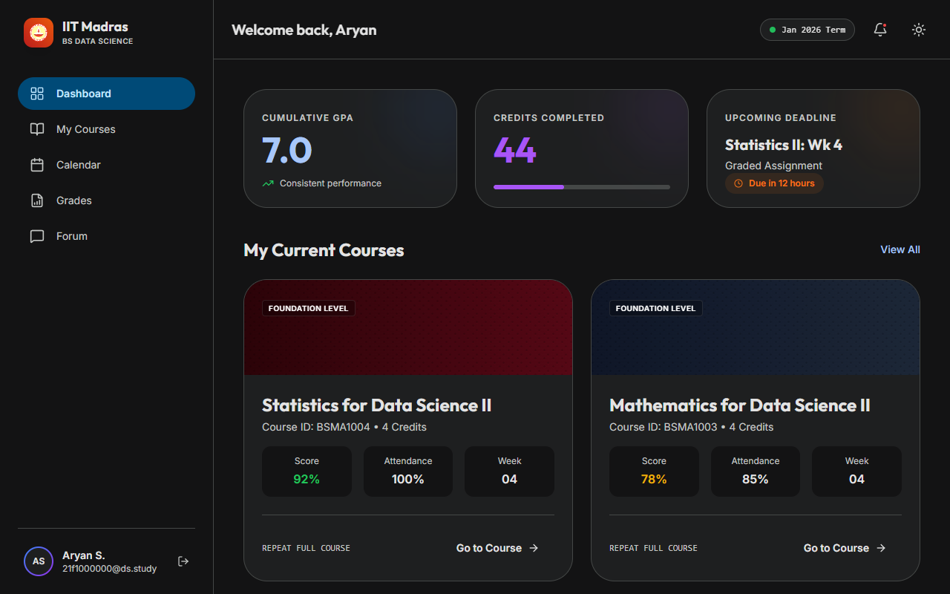Screen dimensions: 950x594
Task: Go to Statistics for Data Science II course
Action: pos(497,548)
